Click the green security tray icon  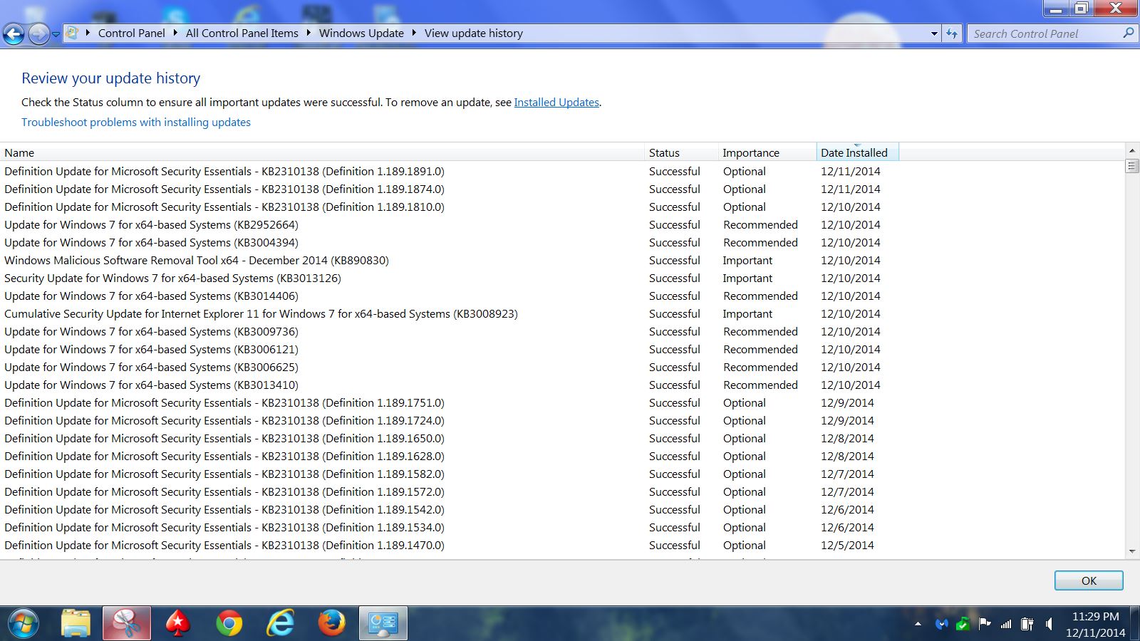click(x=963, y=624)
